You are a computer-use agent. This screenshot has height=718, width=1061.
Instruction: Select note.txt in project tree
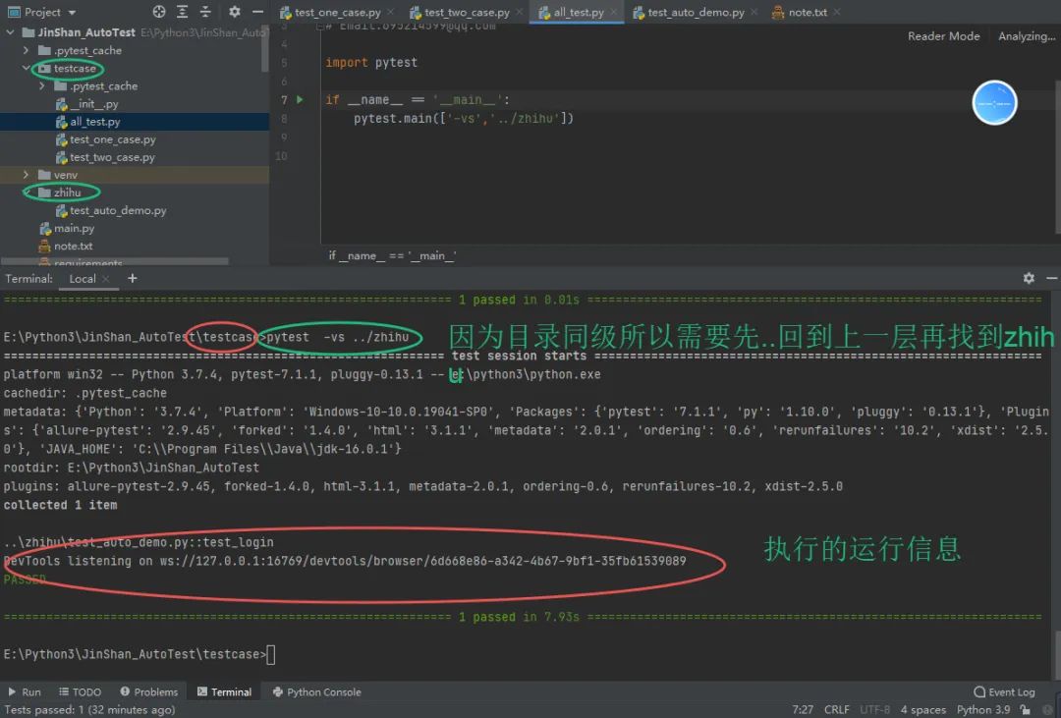pyautogui.click(x=66, y=246)
